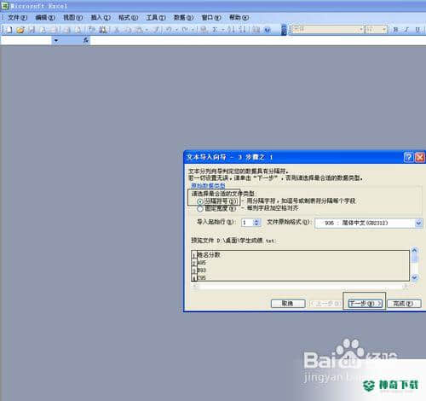Open the font name dropdown arrow
Viewport: 426px width, 401px height.
pos(361,29)
